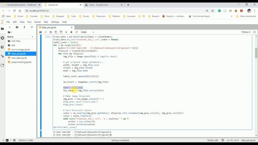Reload the localhost page
The height and width of the screenshot is (145, 258).
pos(15,11)
